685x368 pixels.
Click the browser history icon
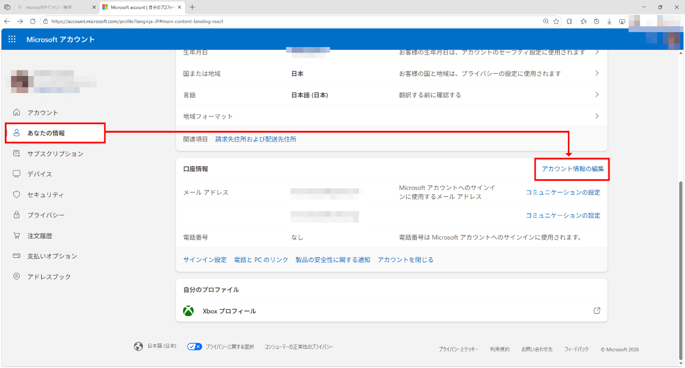coord(596,21)
